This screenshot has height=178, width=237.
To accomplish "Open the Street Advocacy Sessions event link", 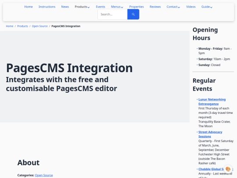I will point(210,134).
